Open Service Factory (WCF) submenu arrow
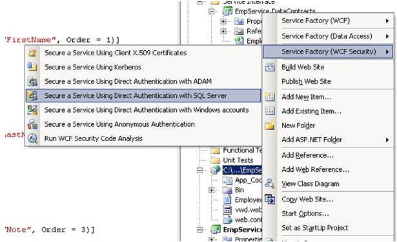 point(387,21)
